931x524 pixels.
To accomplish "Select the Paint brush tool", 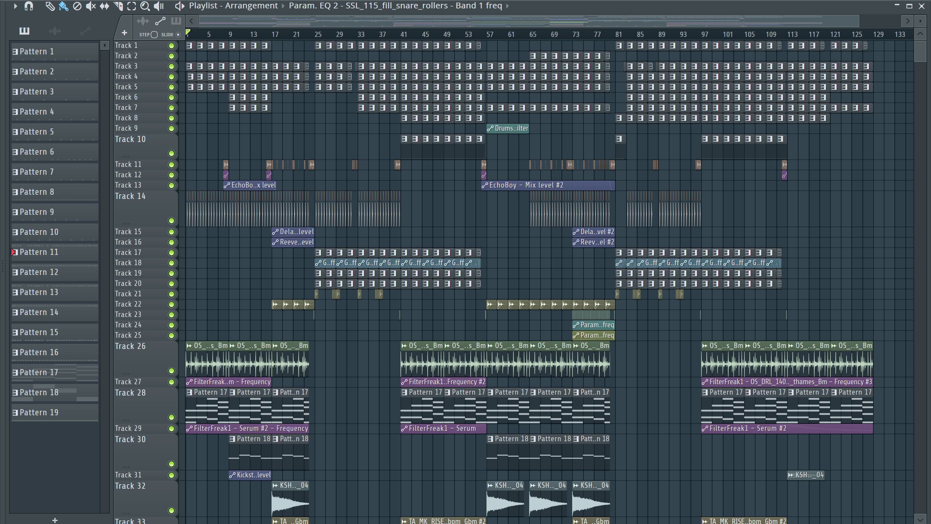I will pos(64,6).
